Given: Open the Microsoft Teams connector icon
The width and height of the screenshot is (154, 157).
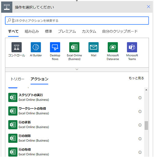Looking at the screenshot, I should point(132,47).
